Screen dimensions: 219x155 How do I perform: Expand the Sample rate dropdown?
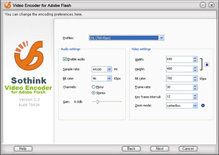pyautogui.click(x=109, y=69)
